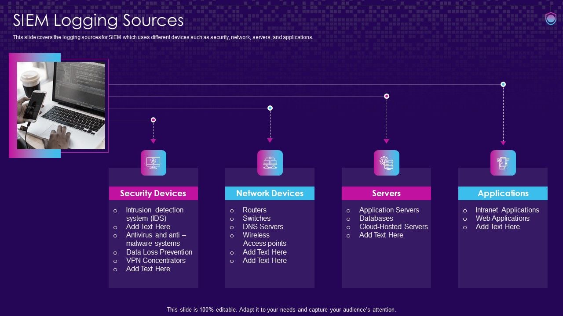The image size is (563, 316).
Task: Click 'Intranet Applications' bullet
Action: 508,210
